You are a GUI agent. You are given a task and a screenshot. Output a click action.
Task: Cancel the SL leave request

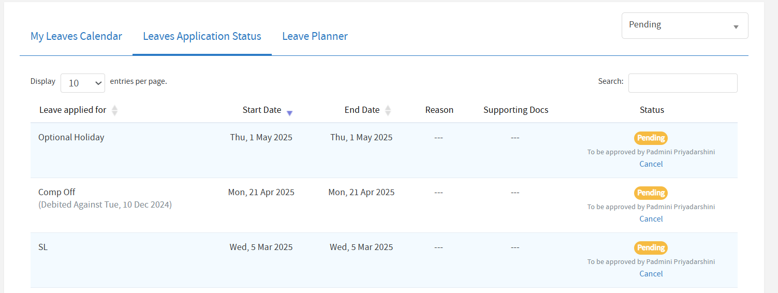(651, 274)
